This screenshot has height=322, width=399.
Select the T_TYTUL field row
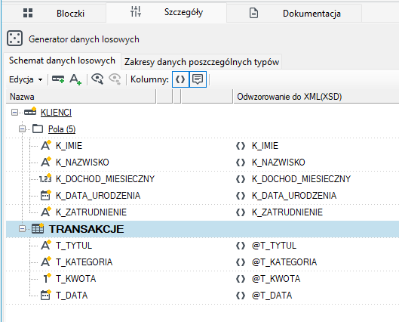click(203, 245)
